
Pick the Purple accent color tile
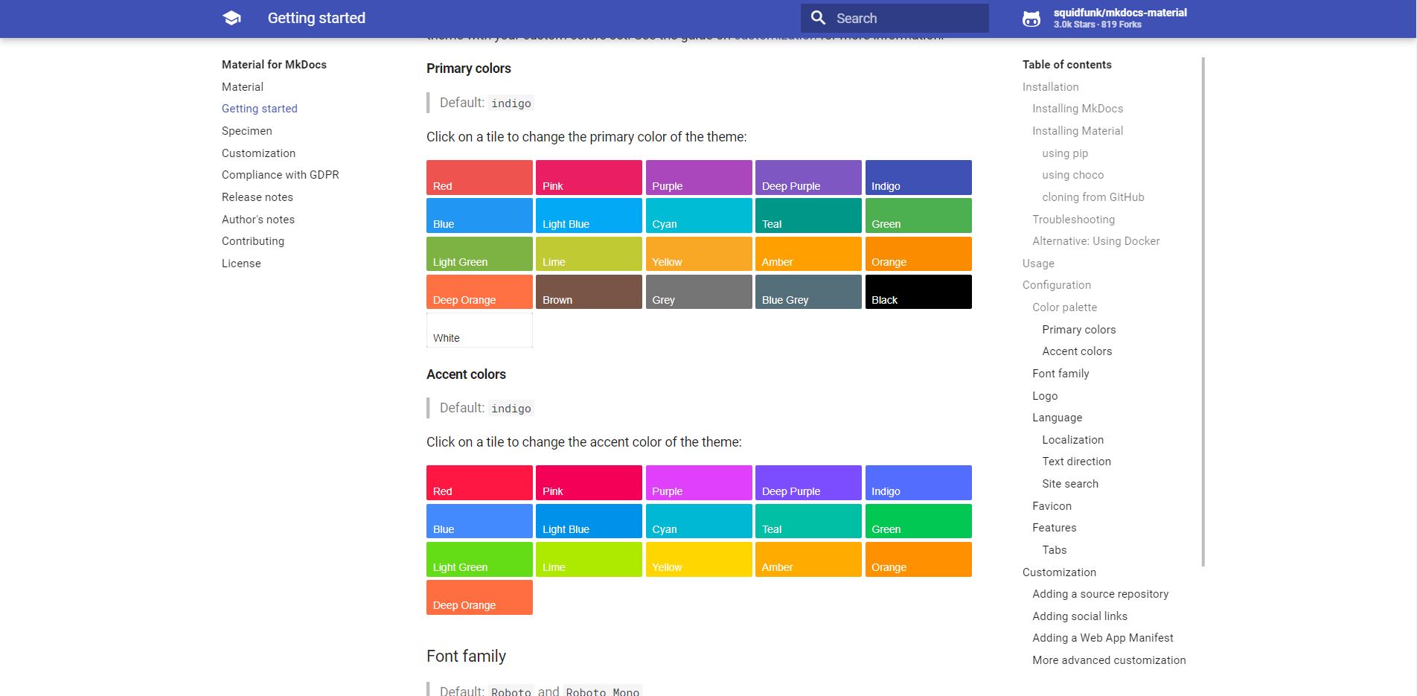pyautogui.click(x=698, y=482)
